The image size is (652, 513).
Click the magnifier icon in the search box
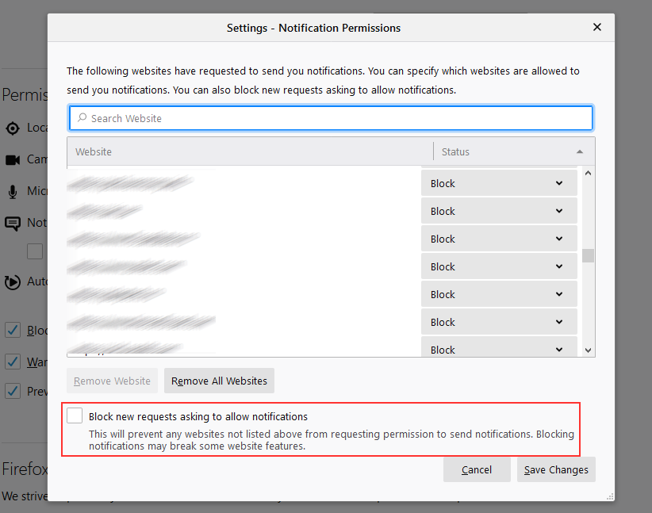click(81, 118)
